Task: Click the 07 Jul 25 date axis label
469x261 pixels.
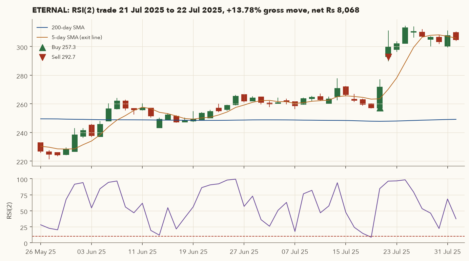Action: click(295, 252)
